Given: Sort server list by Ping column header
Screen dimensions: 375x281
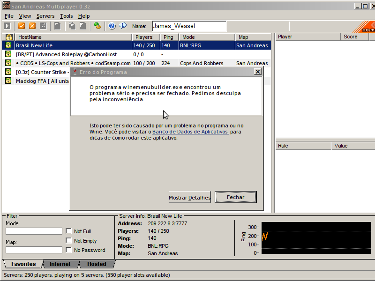Looking at the screenshot, I should 170,37.
